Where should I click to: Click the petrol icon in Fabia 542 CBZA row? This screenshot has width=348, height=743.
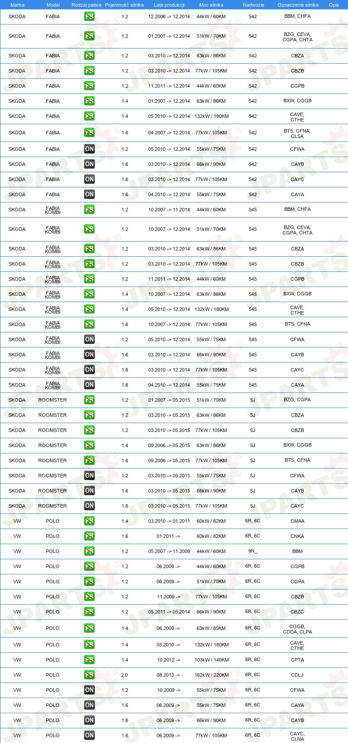pyautogui.click(x=89, y=56)
